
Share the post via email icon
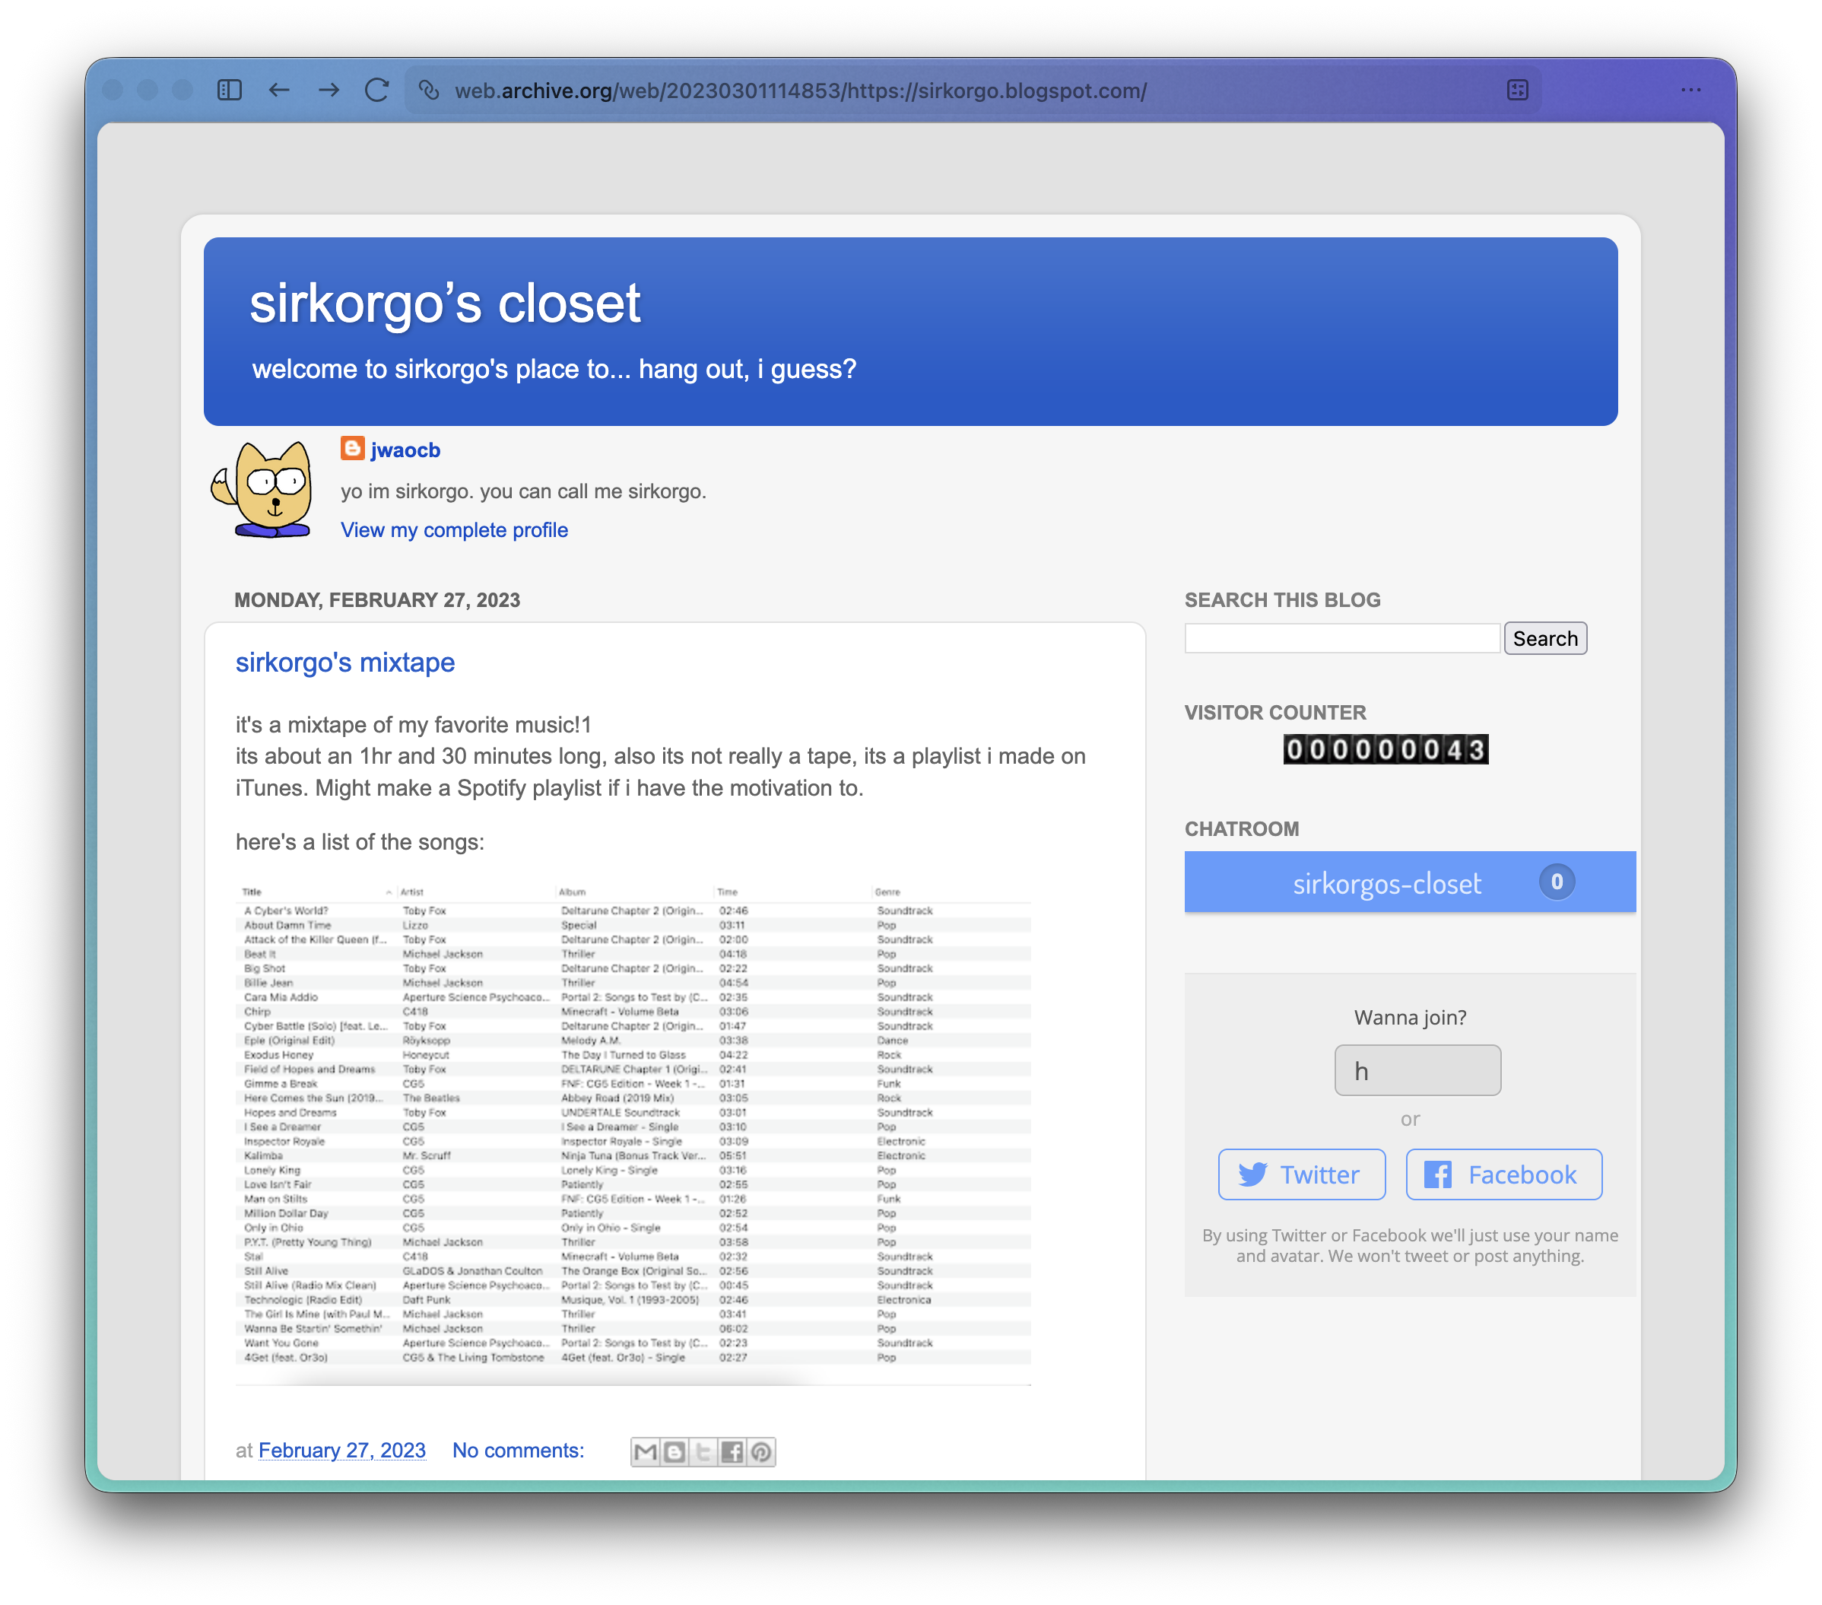(646, 1451)
